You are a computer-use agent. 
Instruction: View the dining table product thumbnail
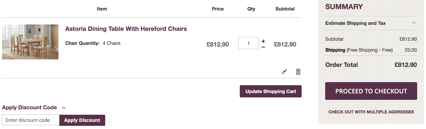tap(30, 42)
